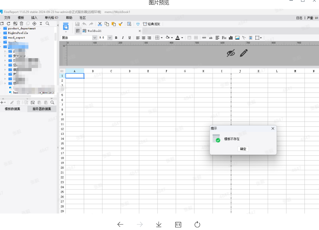
Task: Open the font color dropdown arrow
Action: coord(182,38)
